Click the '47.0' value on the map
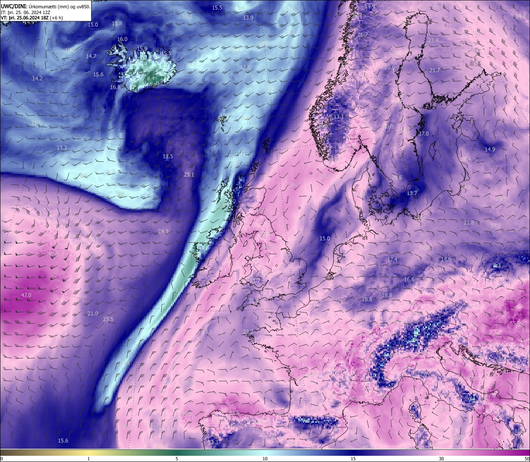The height and width of the screenshot is (462, 530). 26,295
